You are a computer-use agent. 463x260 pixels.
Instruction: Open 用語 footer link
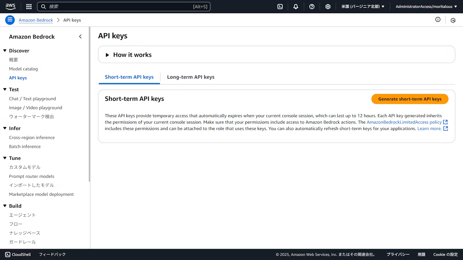click(x=421, y=254)
